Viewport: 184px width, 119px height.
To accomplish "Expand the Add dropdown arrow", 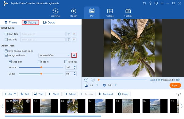I will (x=15, y=94).
